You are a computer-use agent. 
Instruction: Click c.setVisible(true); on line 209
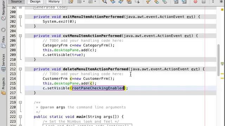64,55
